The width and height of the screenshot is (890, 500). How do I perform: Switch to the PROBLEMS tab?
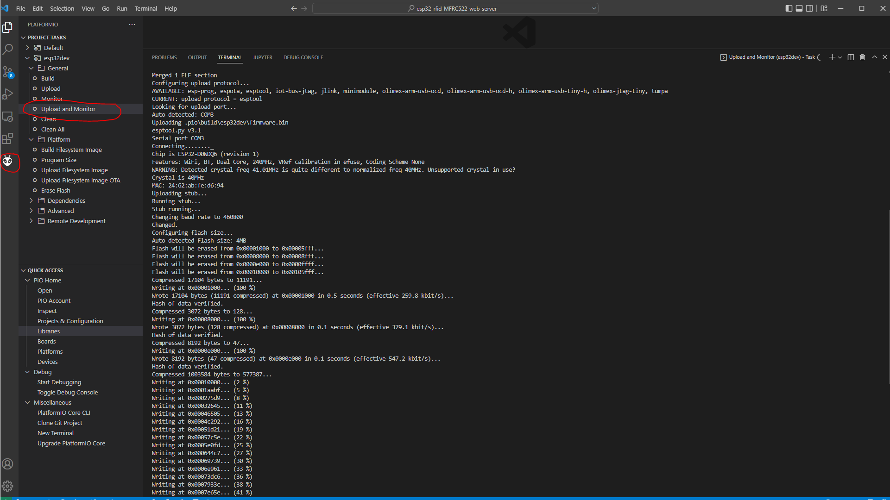(164, 57)
